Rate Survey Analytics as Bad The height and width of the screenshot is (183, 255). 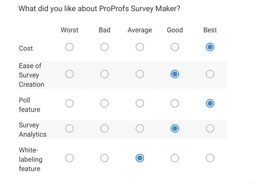tap(104, 128)
